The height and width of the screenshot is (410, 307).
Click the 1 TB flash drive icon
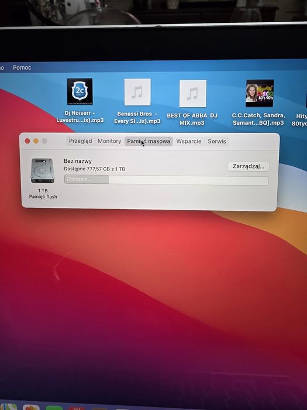click(43, 170)
